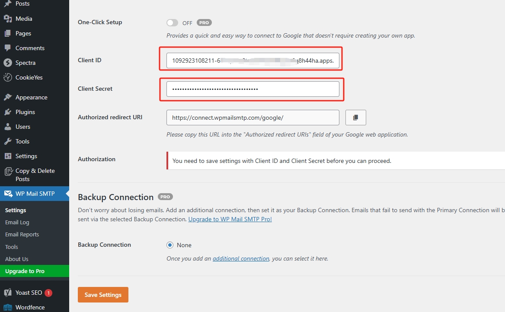
Task: Click into the Client Secret field
Action: coord(253,89)
